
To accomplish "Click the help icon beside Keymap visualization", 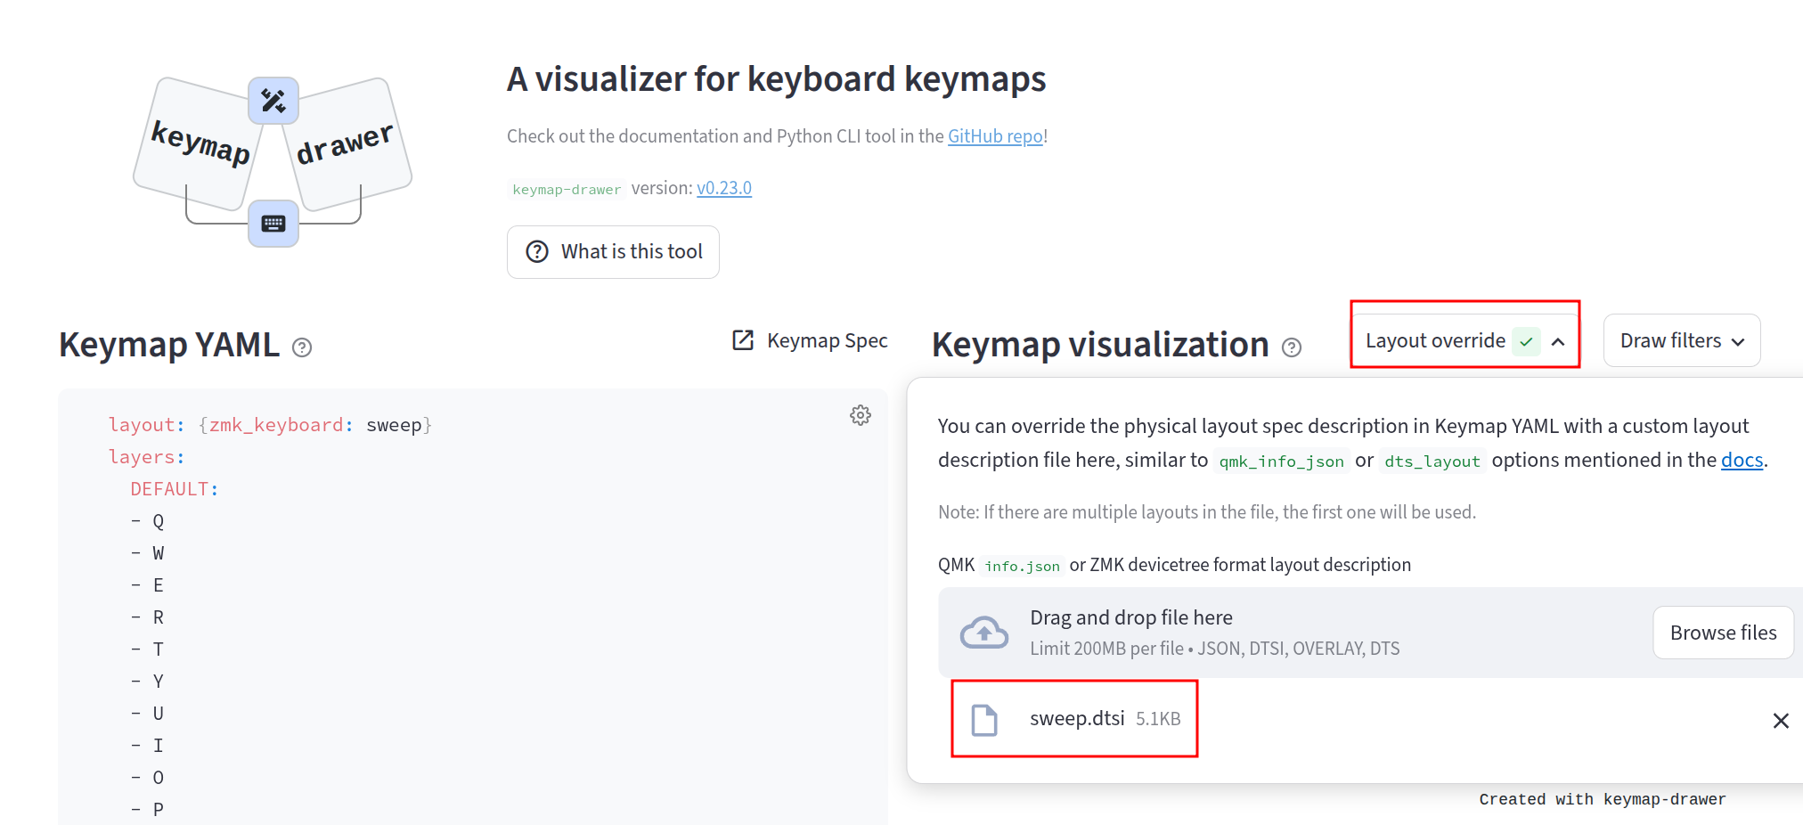I will click(x=1293, y=347).
